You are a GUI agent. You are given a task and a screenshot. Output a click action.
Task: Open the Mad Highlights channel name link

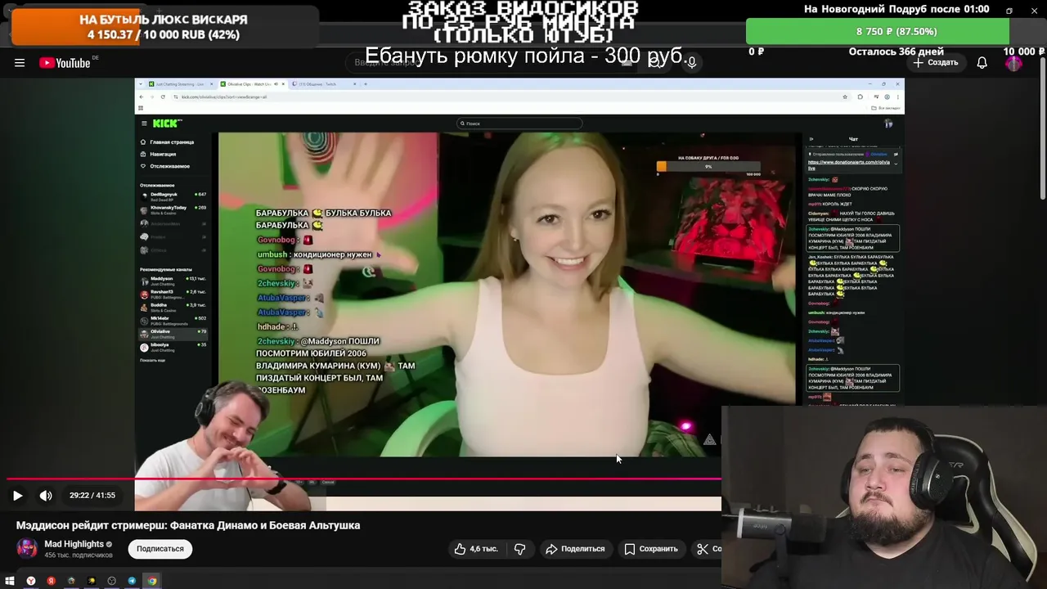tap(74, 544)
